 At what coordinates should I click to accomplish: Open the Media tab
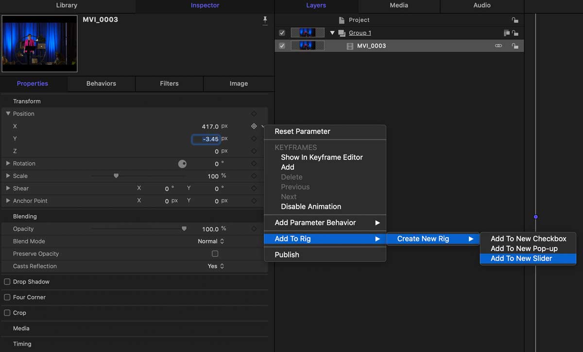[x=399, y=5]
